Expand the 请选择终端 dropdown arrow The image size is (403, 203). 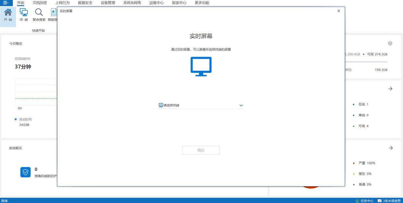point(241,105)
